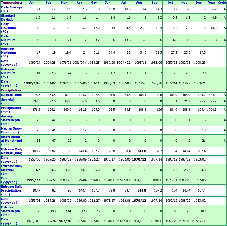This screenshot has width=227, height=226.
Task: Click the Daily Average (°C) row label
Action: click(x=12, y=9)
